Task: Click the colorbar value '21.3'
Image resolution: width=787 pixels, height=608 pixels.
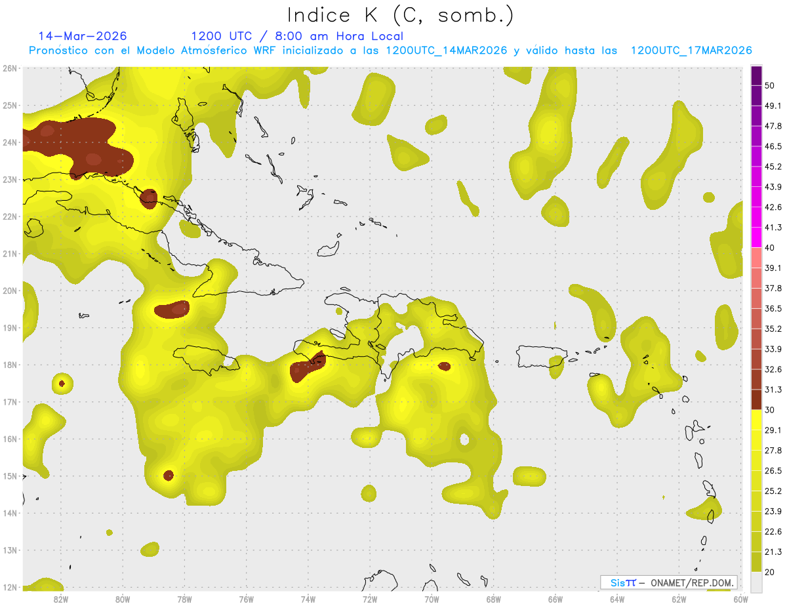Action: [773, 552]
